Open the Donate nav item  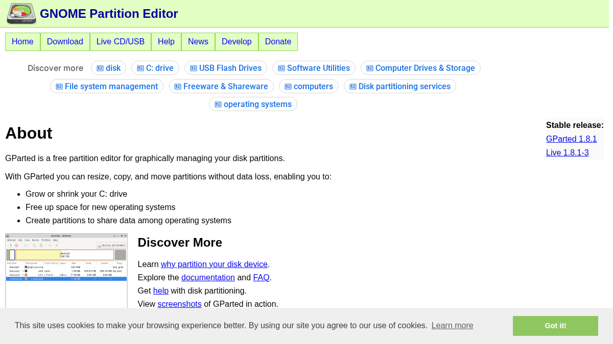click(x=278, y=42)
